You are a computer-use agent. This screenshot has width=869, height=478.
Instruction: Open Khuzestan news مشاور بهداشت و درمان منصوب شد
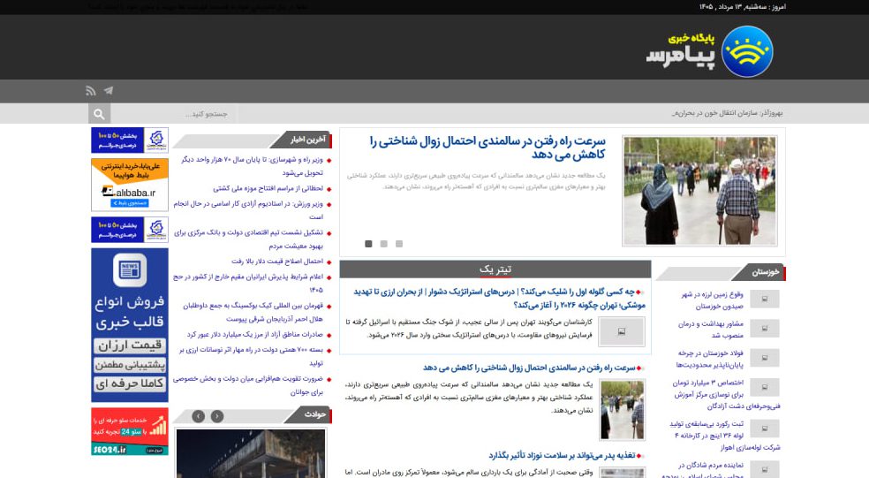coord(711,330)
